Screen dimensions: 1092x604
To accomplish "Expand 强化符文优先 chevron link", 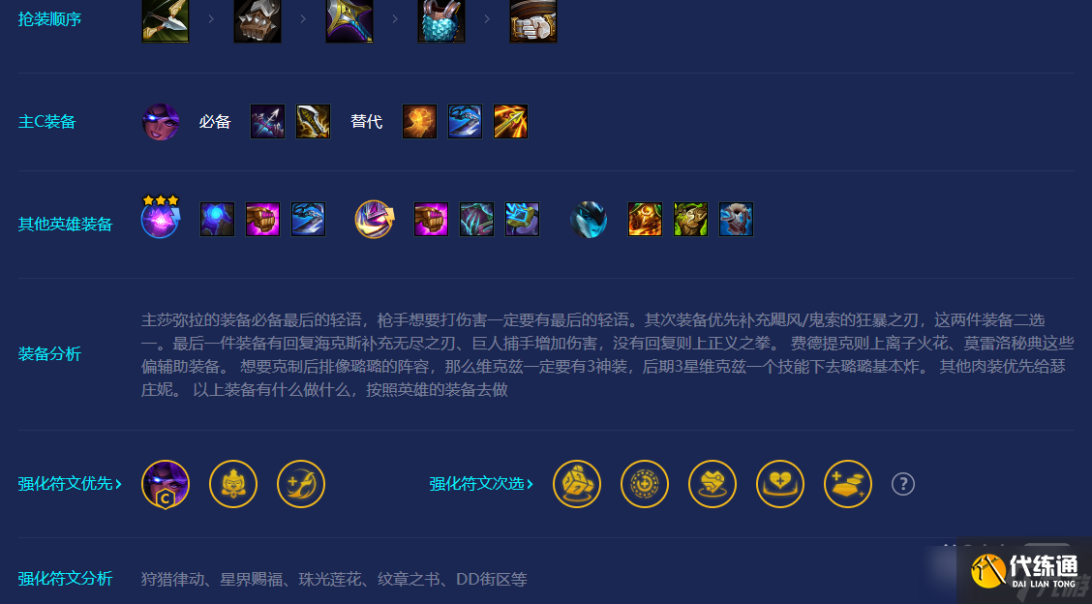I will pyautogui.click(x=70, y=483).
